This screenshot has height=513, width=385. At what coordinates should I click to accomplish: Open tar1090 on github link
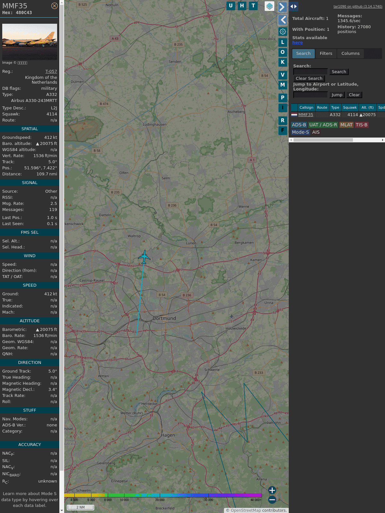(x=358, y=6)
